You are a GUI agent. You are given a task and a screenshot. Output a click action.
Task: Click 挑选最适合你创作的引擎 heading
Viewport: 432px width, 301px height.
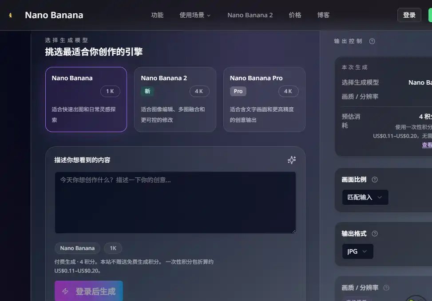[94, 52]
